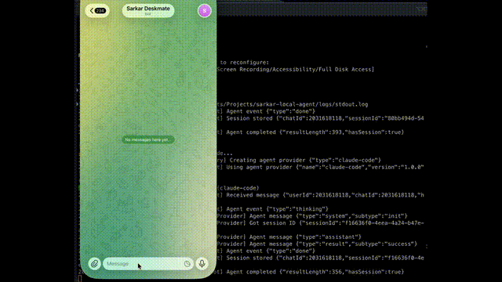
Task: Open scheduled message clock icon
Action: (187, 264)
